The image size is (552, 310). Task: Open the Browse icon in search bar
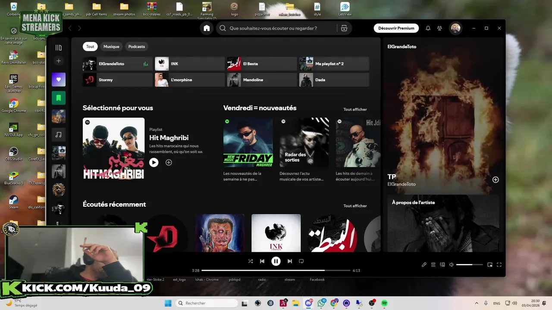coord(344,28)
